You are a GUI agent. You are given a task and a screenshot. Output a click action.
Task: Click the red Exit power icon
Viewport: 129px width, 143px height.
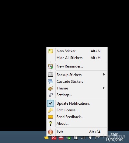coord(51,132)
